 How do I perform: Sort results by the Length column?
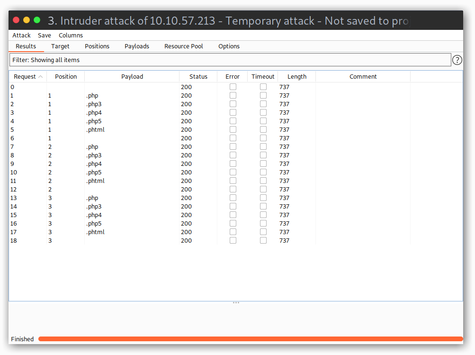coord(296,76)
